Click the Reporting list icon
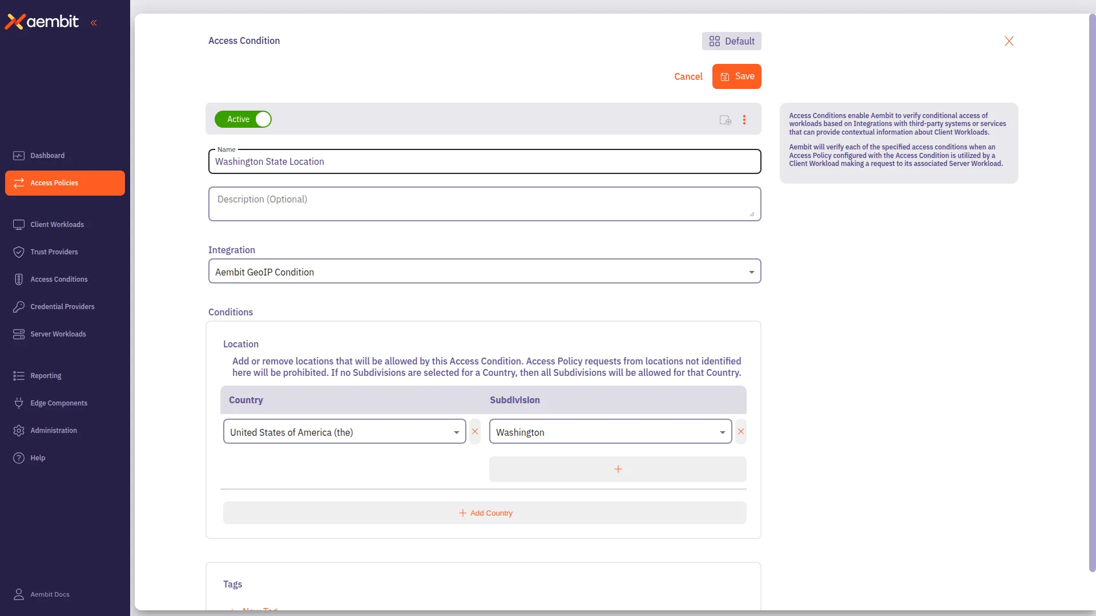The height and width of the screenshot is (616, 1096). tap(19, 376)
